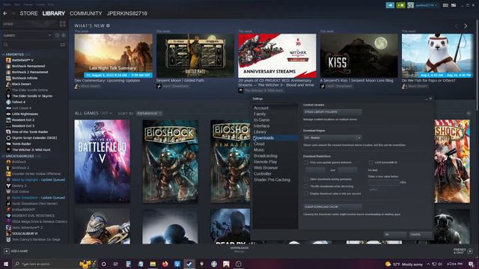Open Battlefield V cover in All Games
This screenshot has height=269, width=479.
[102, 161]
